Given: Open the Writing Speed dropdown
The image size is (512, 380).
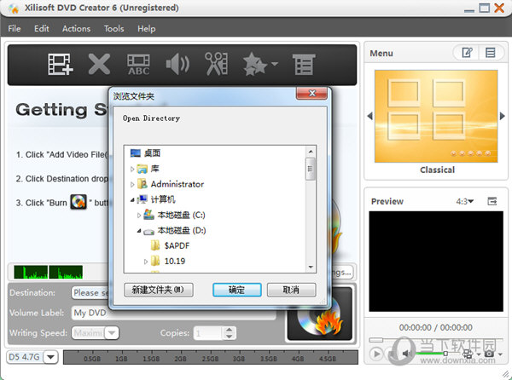Looking at the screenshot, I should [112, 333].
